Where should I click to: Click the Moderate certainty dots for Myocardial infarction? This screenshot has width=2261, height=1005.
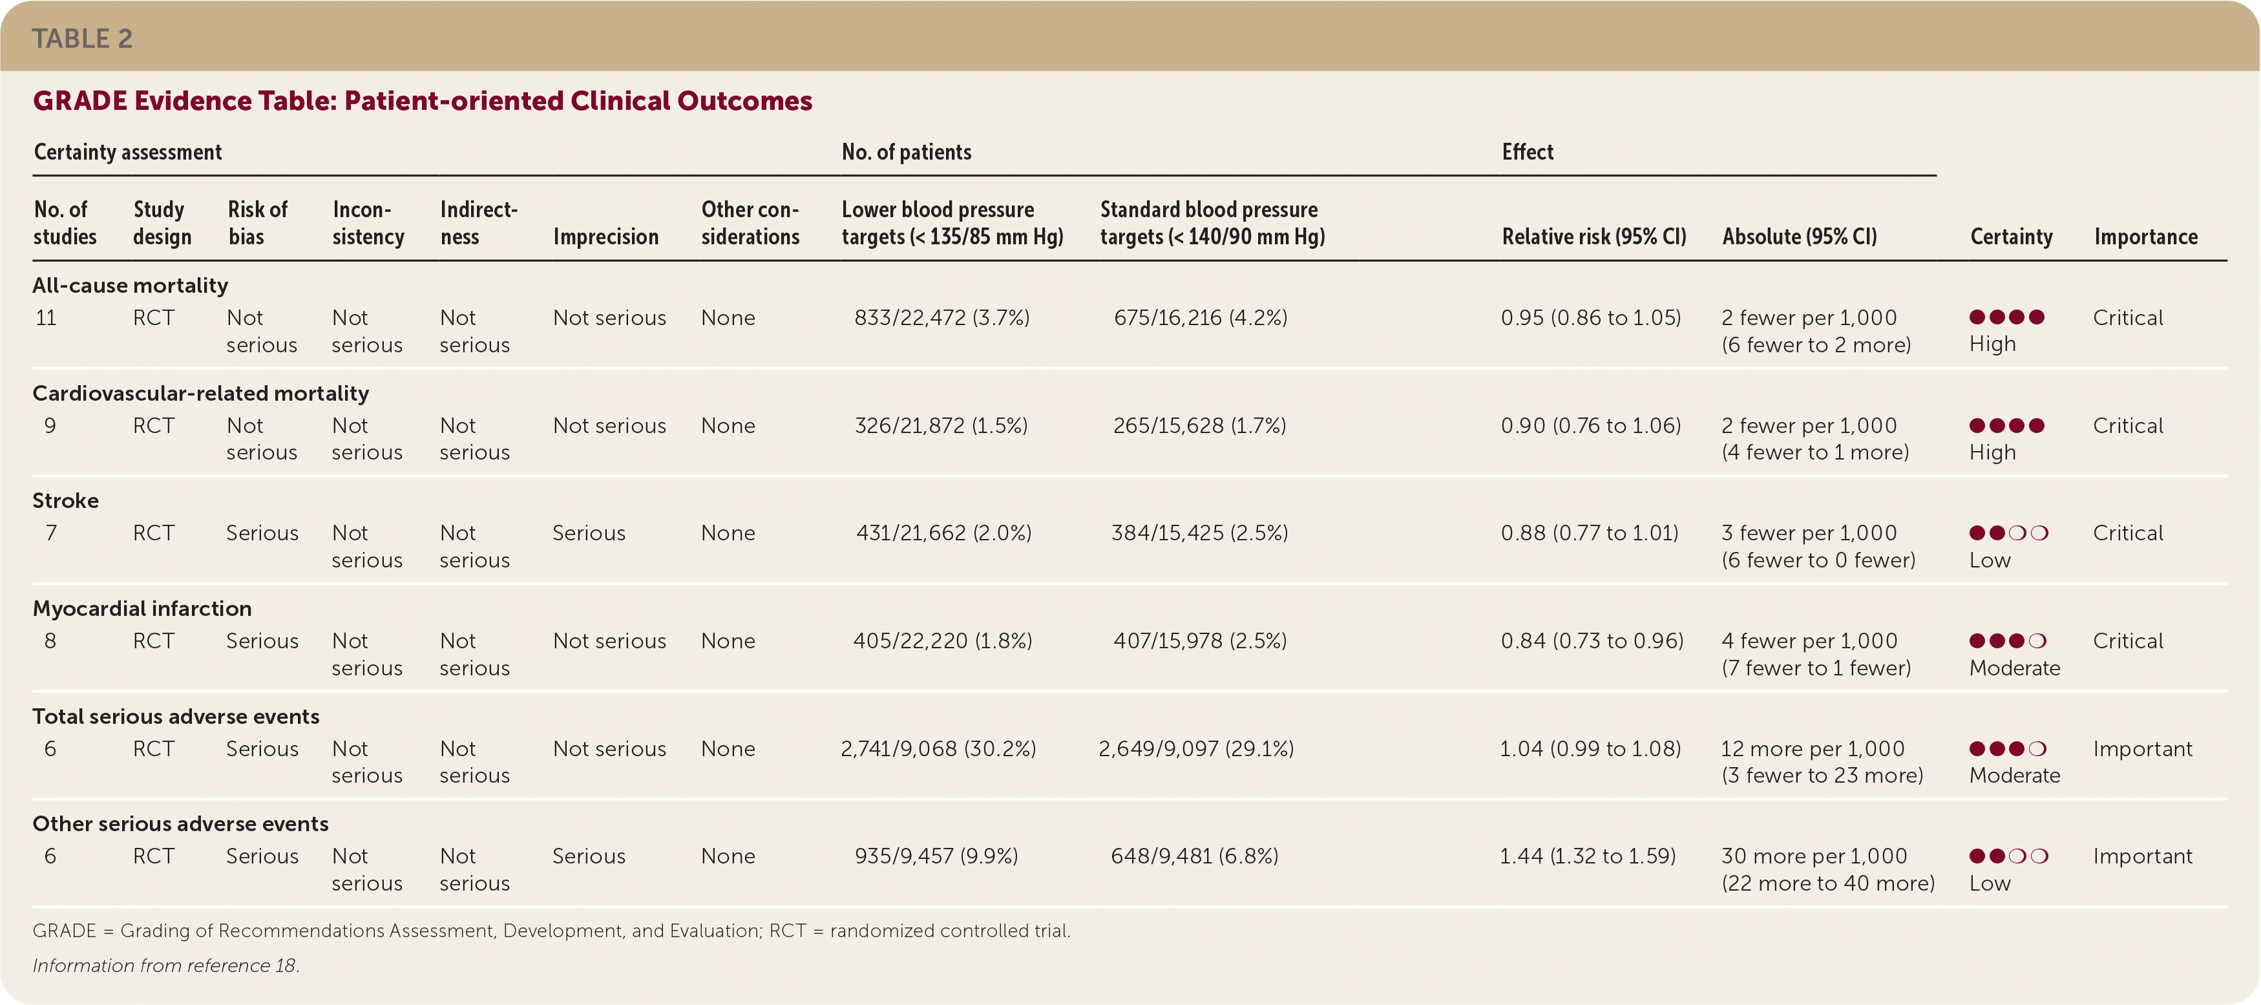2007,640
